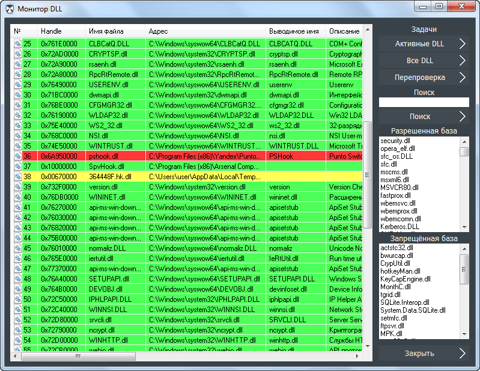The image size is (480, 371).
Task: Run Перепроверка recheck
Action: tap(424, 78)
